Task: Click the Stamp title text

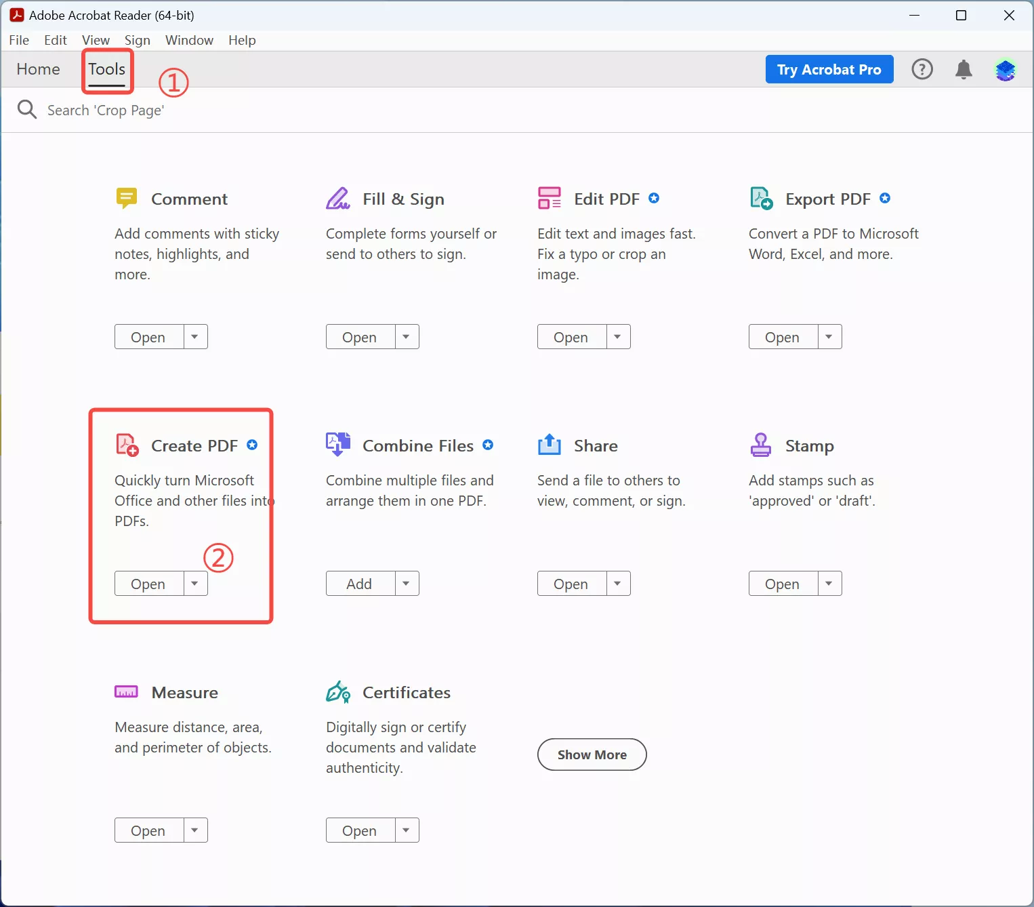Action: 810,445
